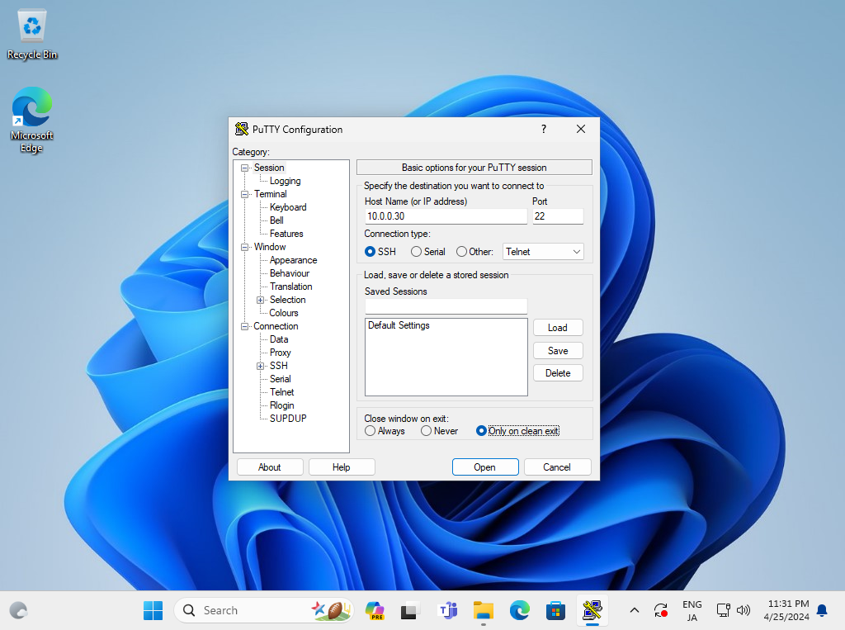The width and height of the screenshot is (845, 630).
Task: Click the widgets icon at taskbar left
Action: [18, 610]
